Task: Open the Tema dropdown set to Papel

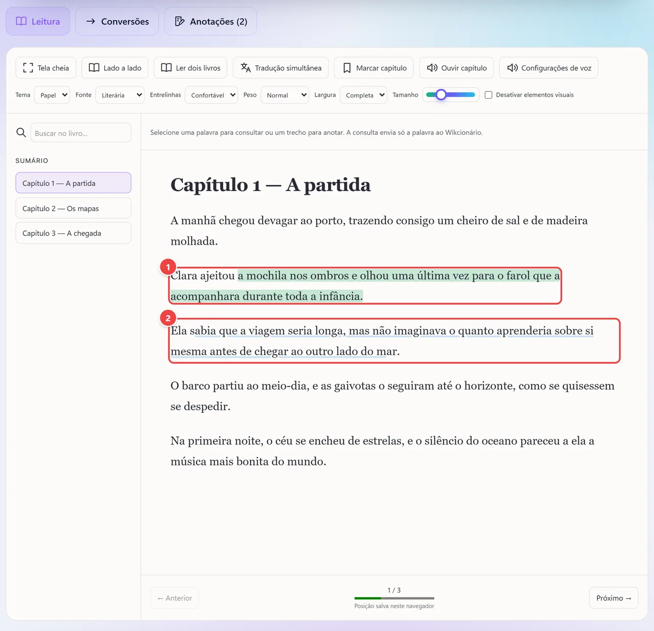Action: click(x=52, y=95)
